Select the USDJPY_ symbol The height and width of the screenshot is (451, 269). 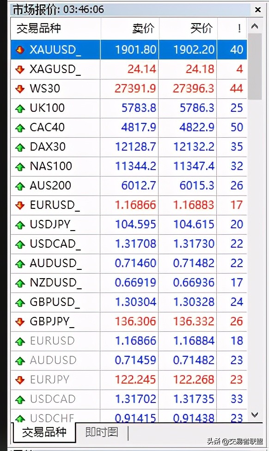53,225
